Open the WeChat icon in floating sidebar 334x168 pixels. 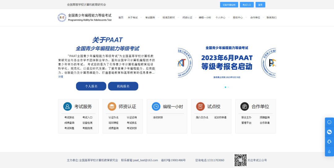point(329,132)
